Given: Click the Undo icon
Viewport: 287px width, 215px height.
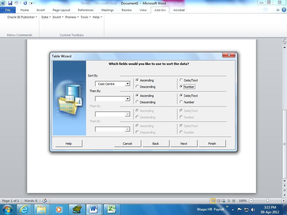Looking at the screenshot, I should [x=16, y=3].
